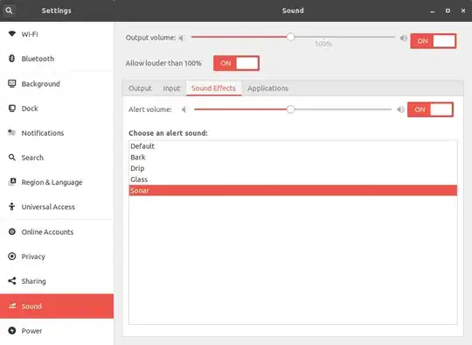Select the Default alert sound
The height and width of the screenshot is (345, 472).
(293, 146)
